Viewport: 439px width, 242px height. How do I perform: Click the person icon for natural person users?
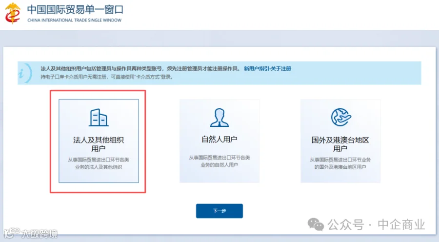click(219, 118)
